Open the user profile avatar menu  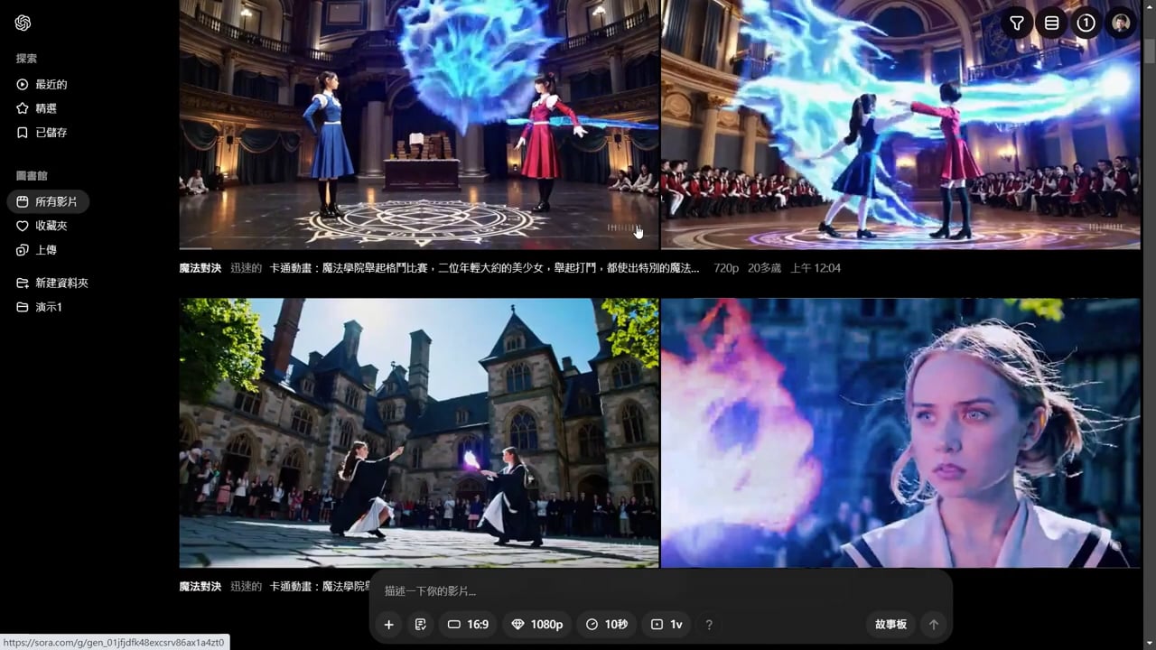pyautogui.click(x=1121, y=23)
